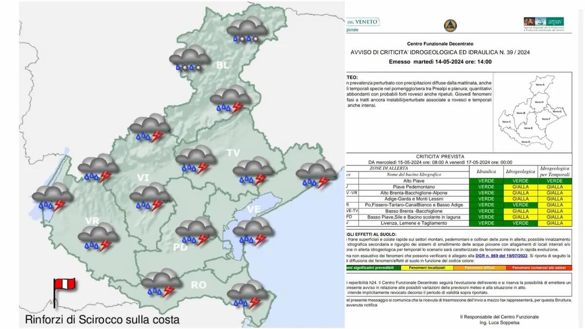Click the red Fenomeni numerosi e/o estesi label
Screen dimensions: 585x329
click(x=539, y=268)
